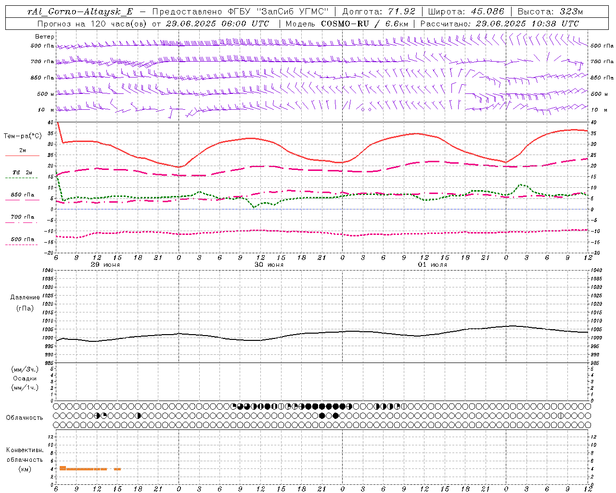This screenshot has height=493, width=616.
Task: Select the Долгота: 71.92 header field
Action: pyautogui.click(x=379, y=12)
